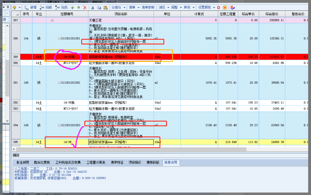
Task: Click the orange 补 icon in toolbar
Action: point(225,7)
